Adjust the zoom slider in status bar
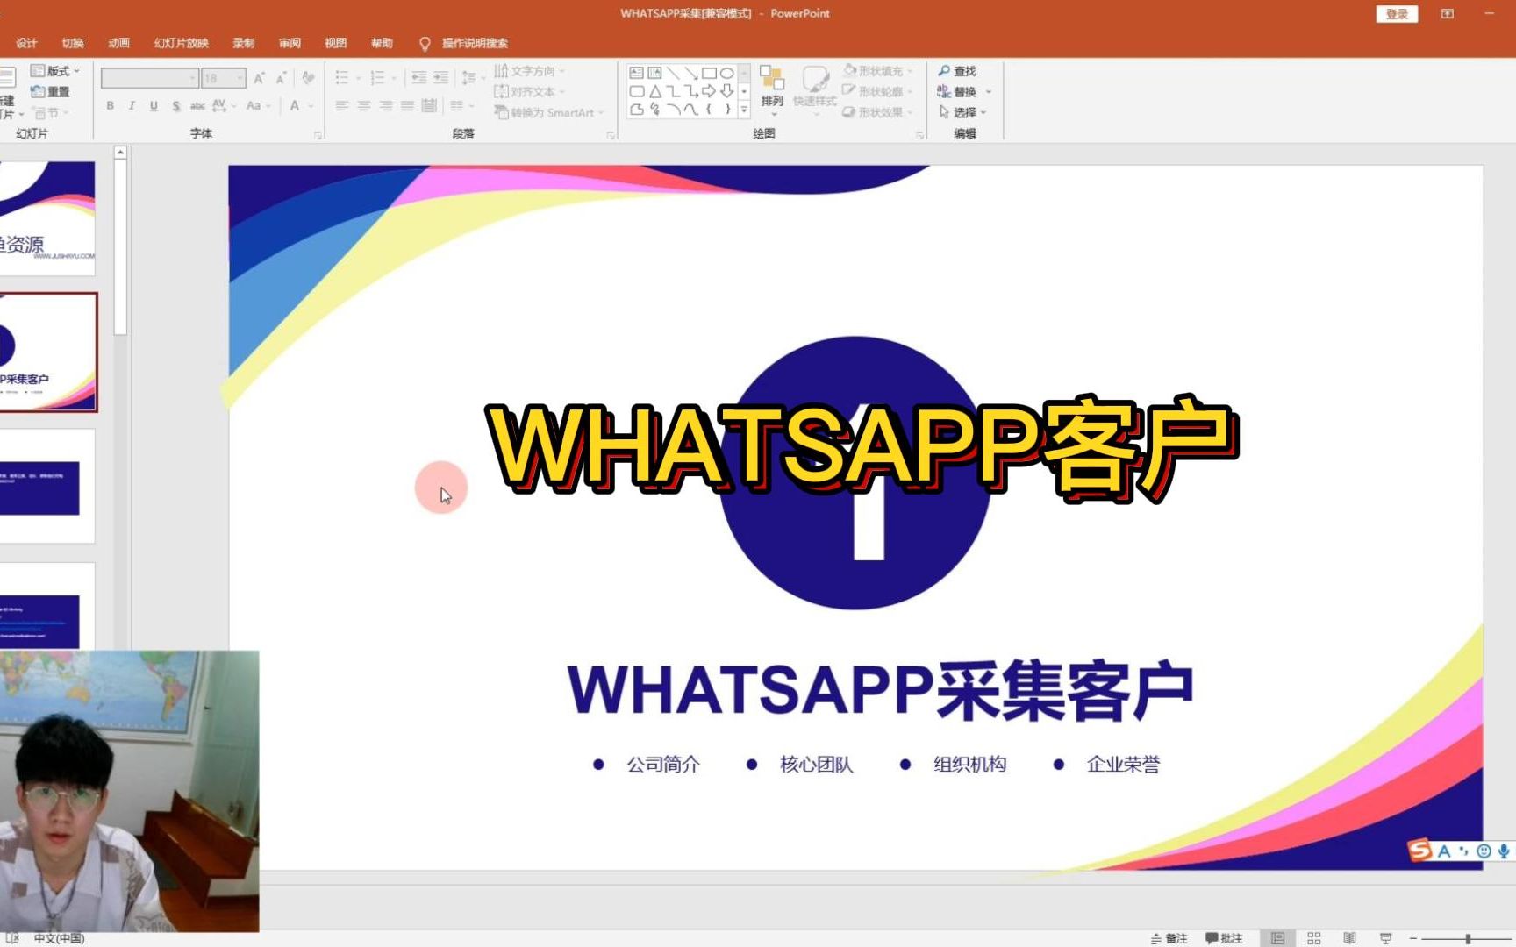Viewport: 1516px width, 947px height. point(1468,938)
